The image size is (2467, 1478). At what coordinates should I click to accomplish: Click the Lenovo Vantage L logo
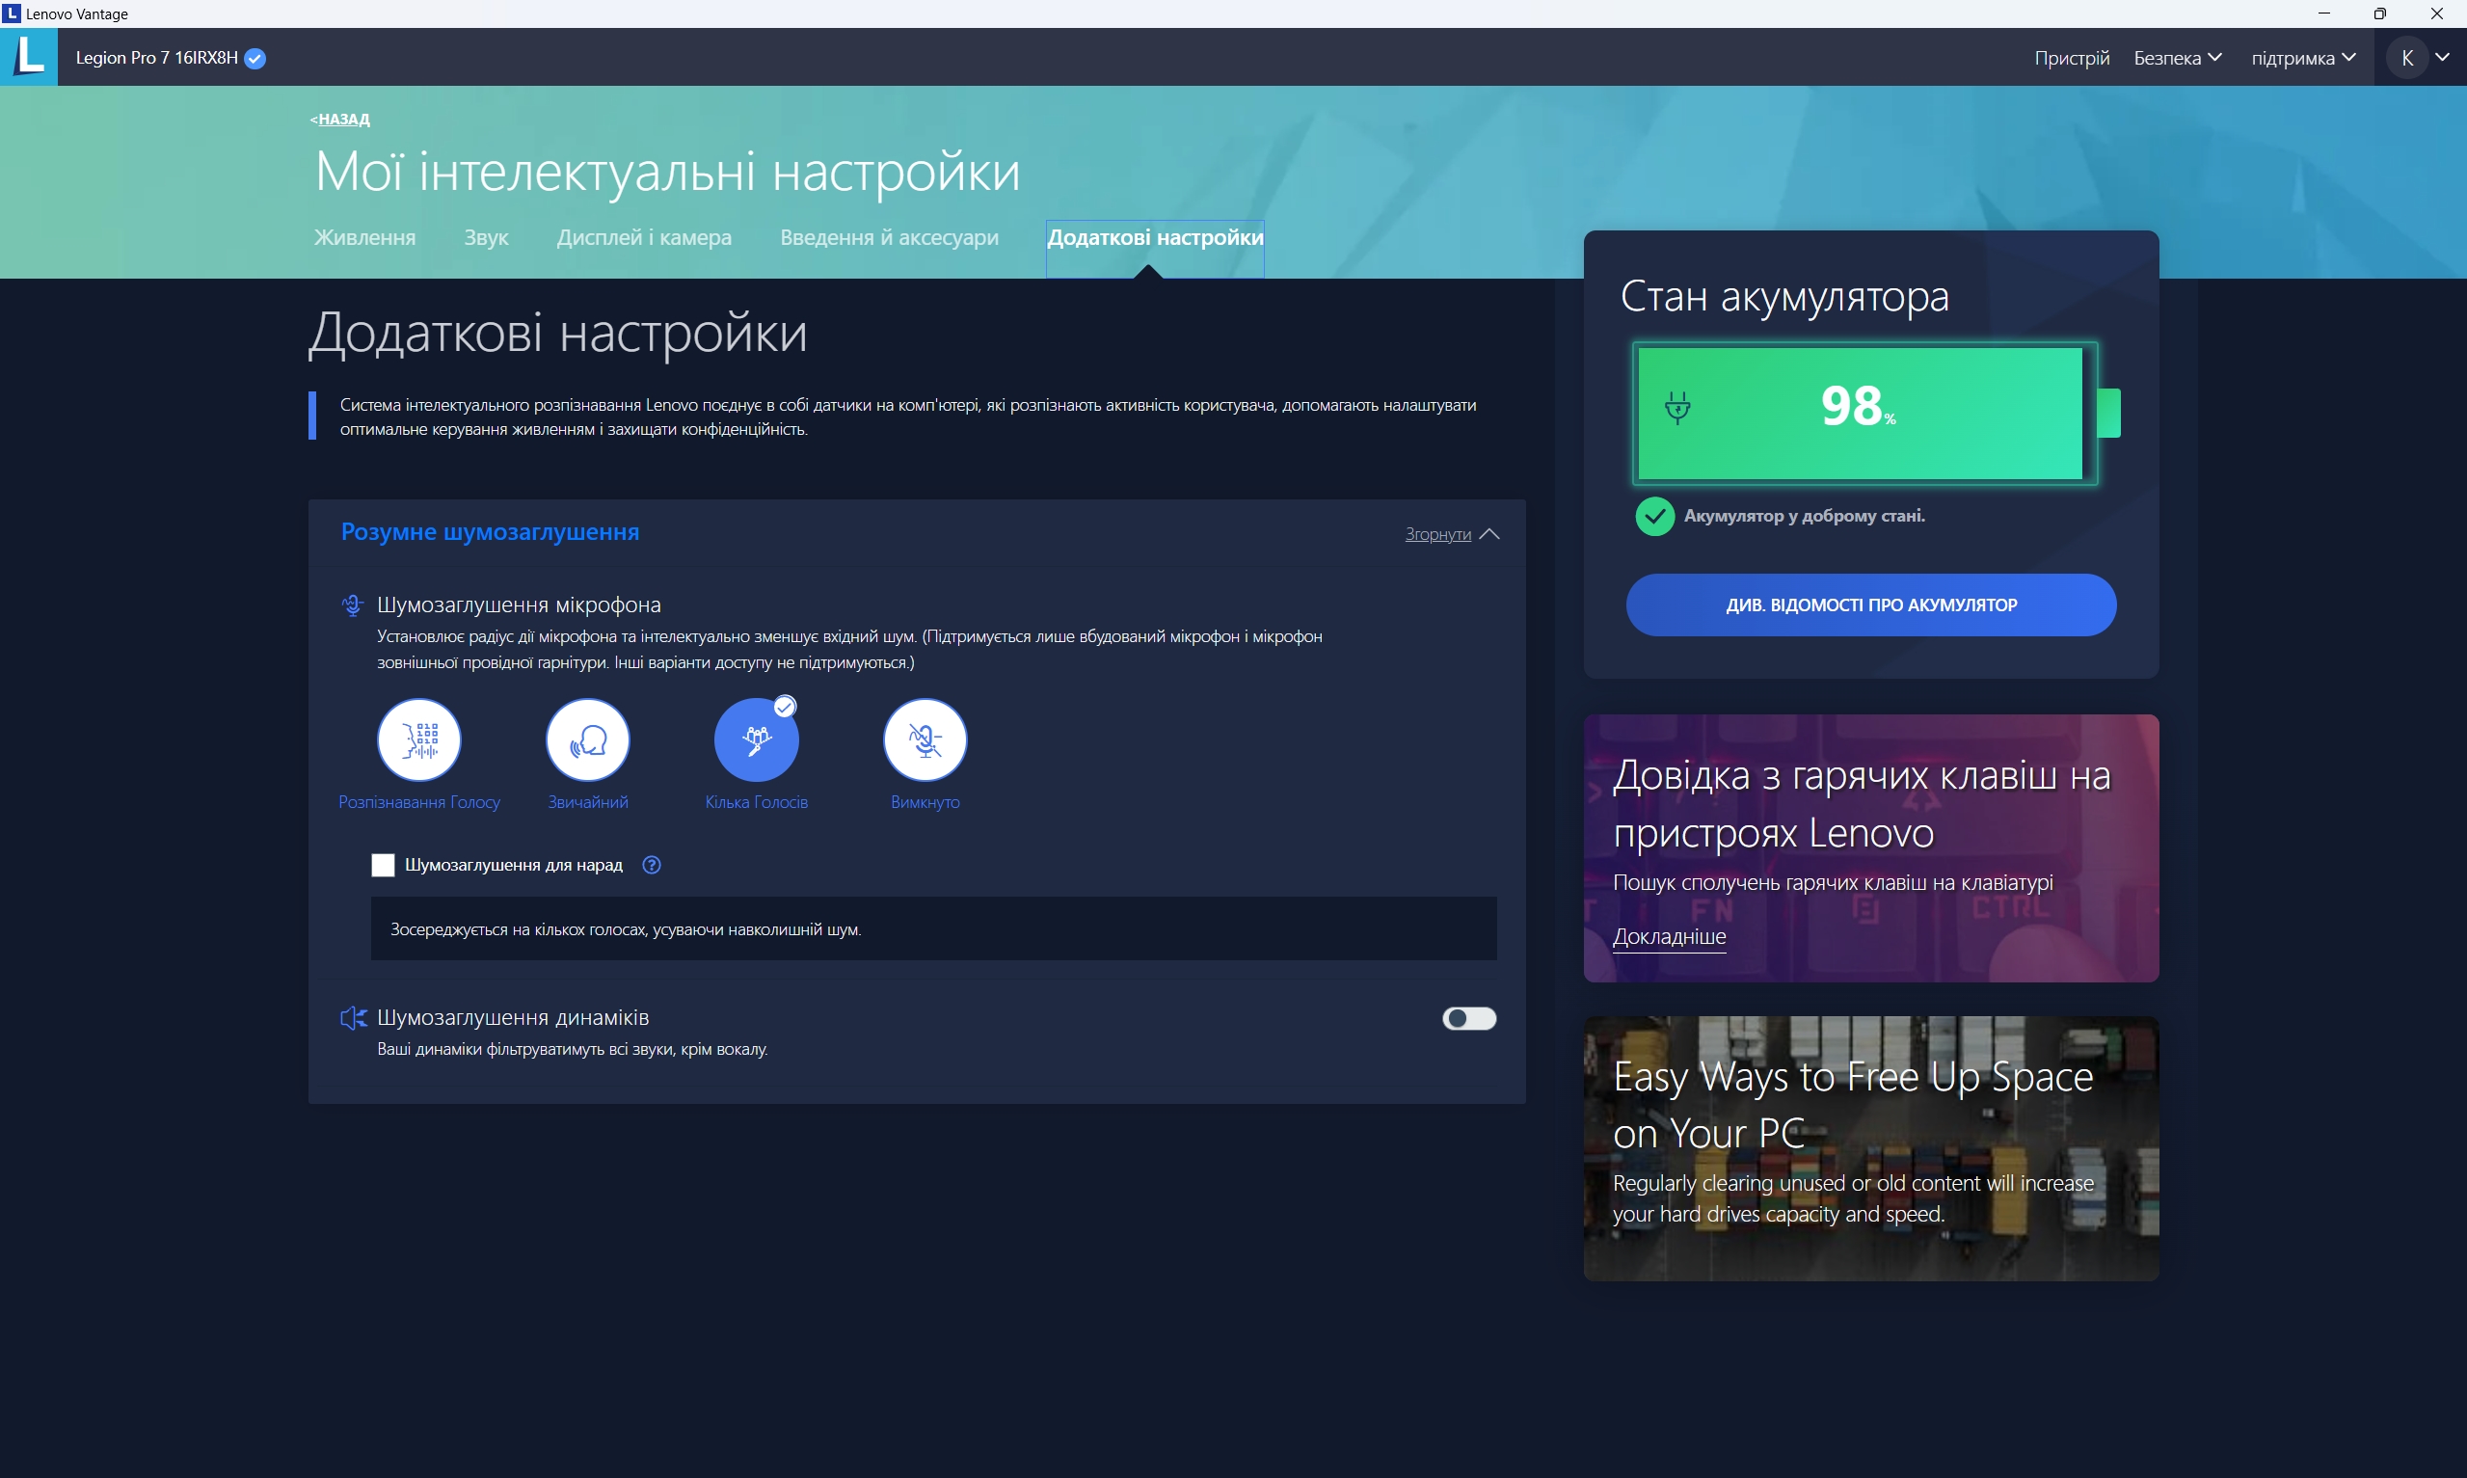coord(29,57)
